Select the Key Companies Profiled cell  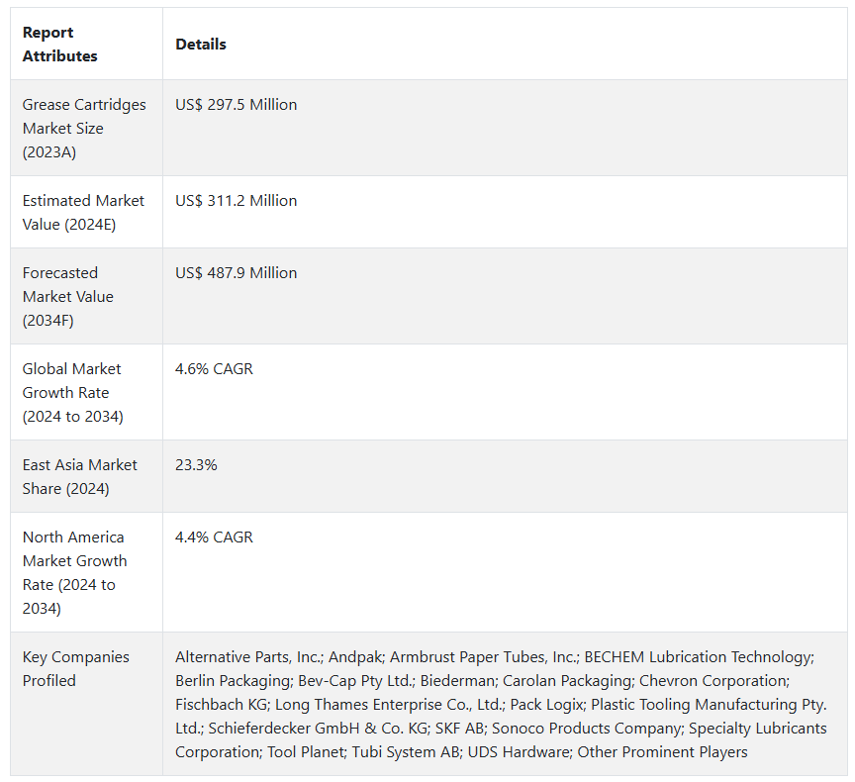[76, 669]
